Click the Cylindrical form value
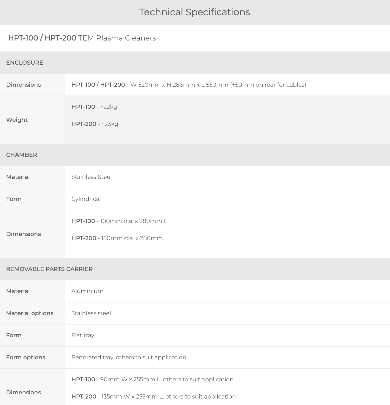This screenshot has height=405, width=390. [x=86, y=199]
